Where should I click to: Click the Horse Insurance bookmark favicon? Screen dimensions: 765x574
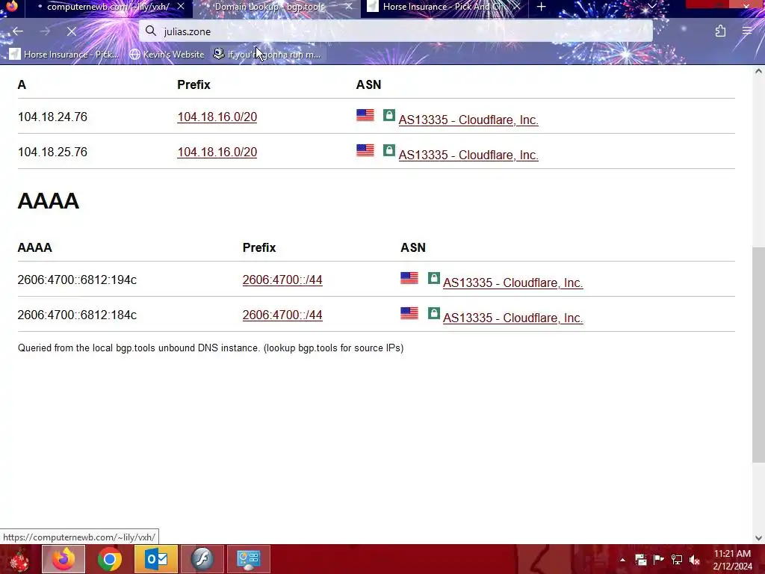tap(15, 54)
